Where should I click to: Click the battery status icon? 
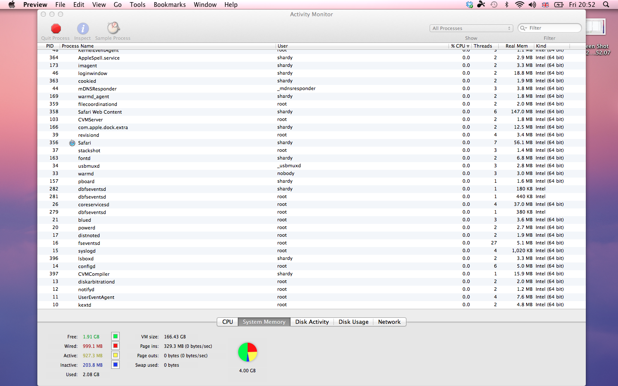[x=559, y=5]
